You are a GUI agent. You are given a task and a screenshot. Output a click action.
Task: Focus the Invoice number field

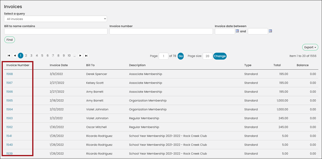pos(161,31)
